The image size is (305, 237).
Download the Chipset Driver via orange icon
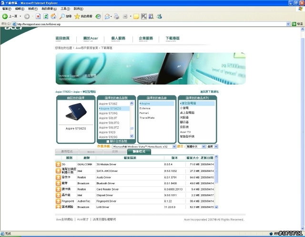point(58,195)
